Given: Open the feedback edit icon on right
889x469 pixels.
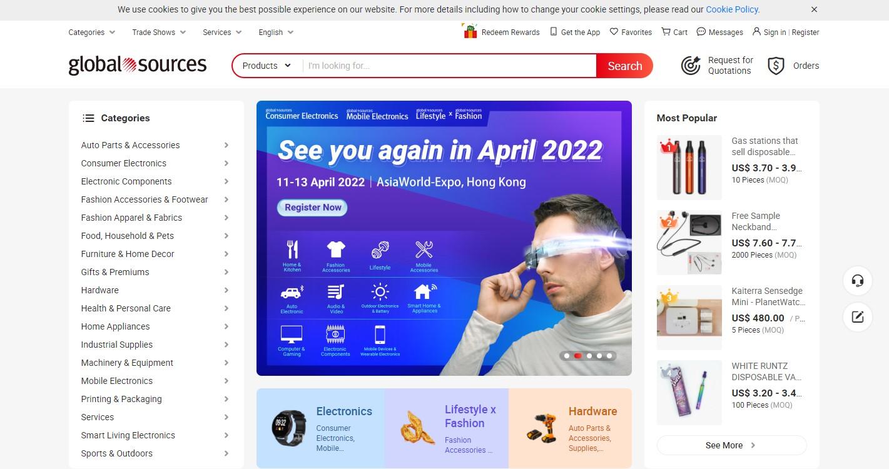Looking at the screenshot, I should click(858, 317).
